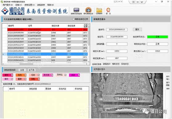Uncheck the 裂纹 defect type checkbox
The height and width of the screenshot is (119, 172).
12,75
